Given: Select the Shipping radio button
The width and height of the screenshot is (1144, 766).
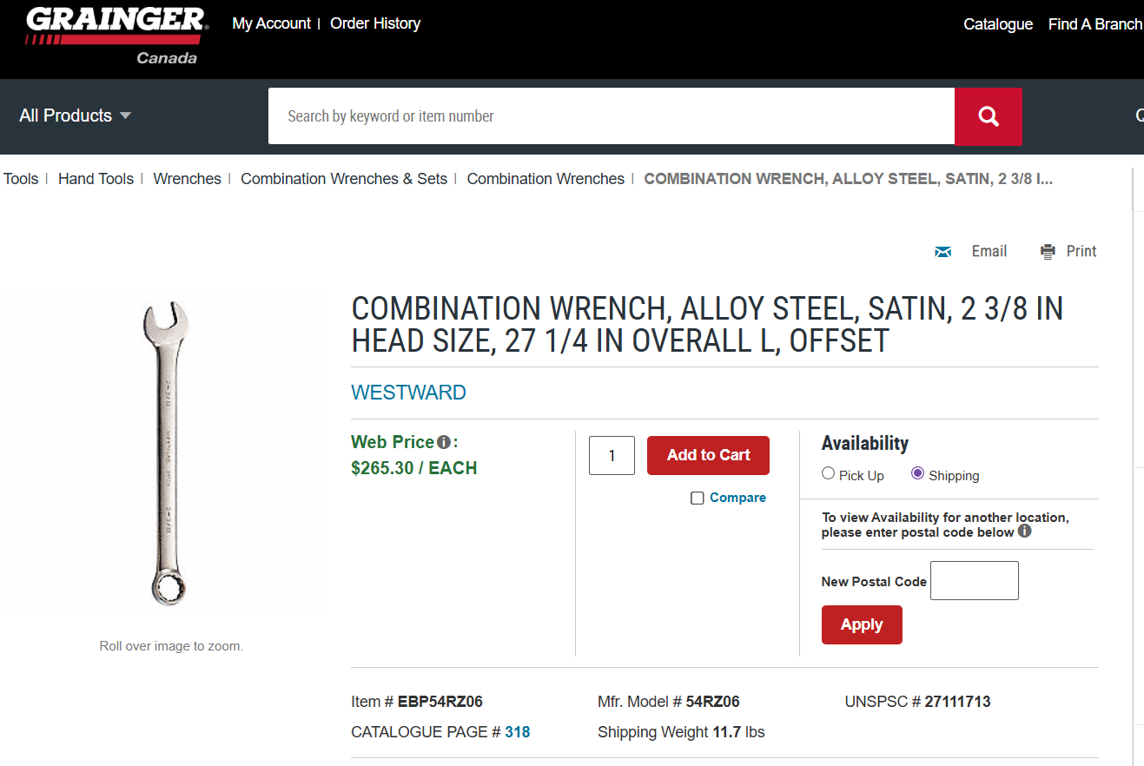Looking at the screenshot, I should pos(917,473).
